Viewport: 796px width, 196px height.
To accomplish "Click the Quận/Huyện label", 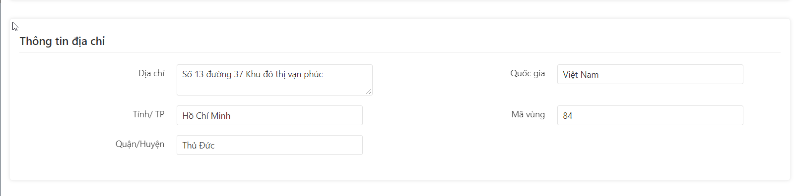I will pos(140,144).
